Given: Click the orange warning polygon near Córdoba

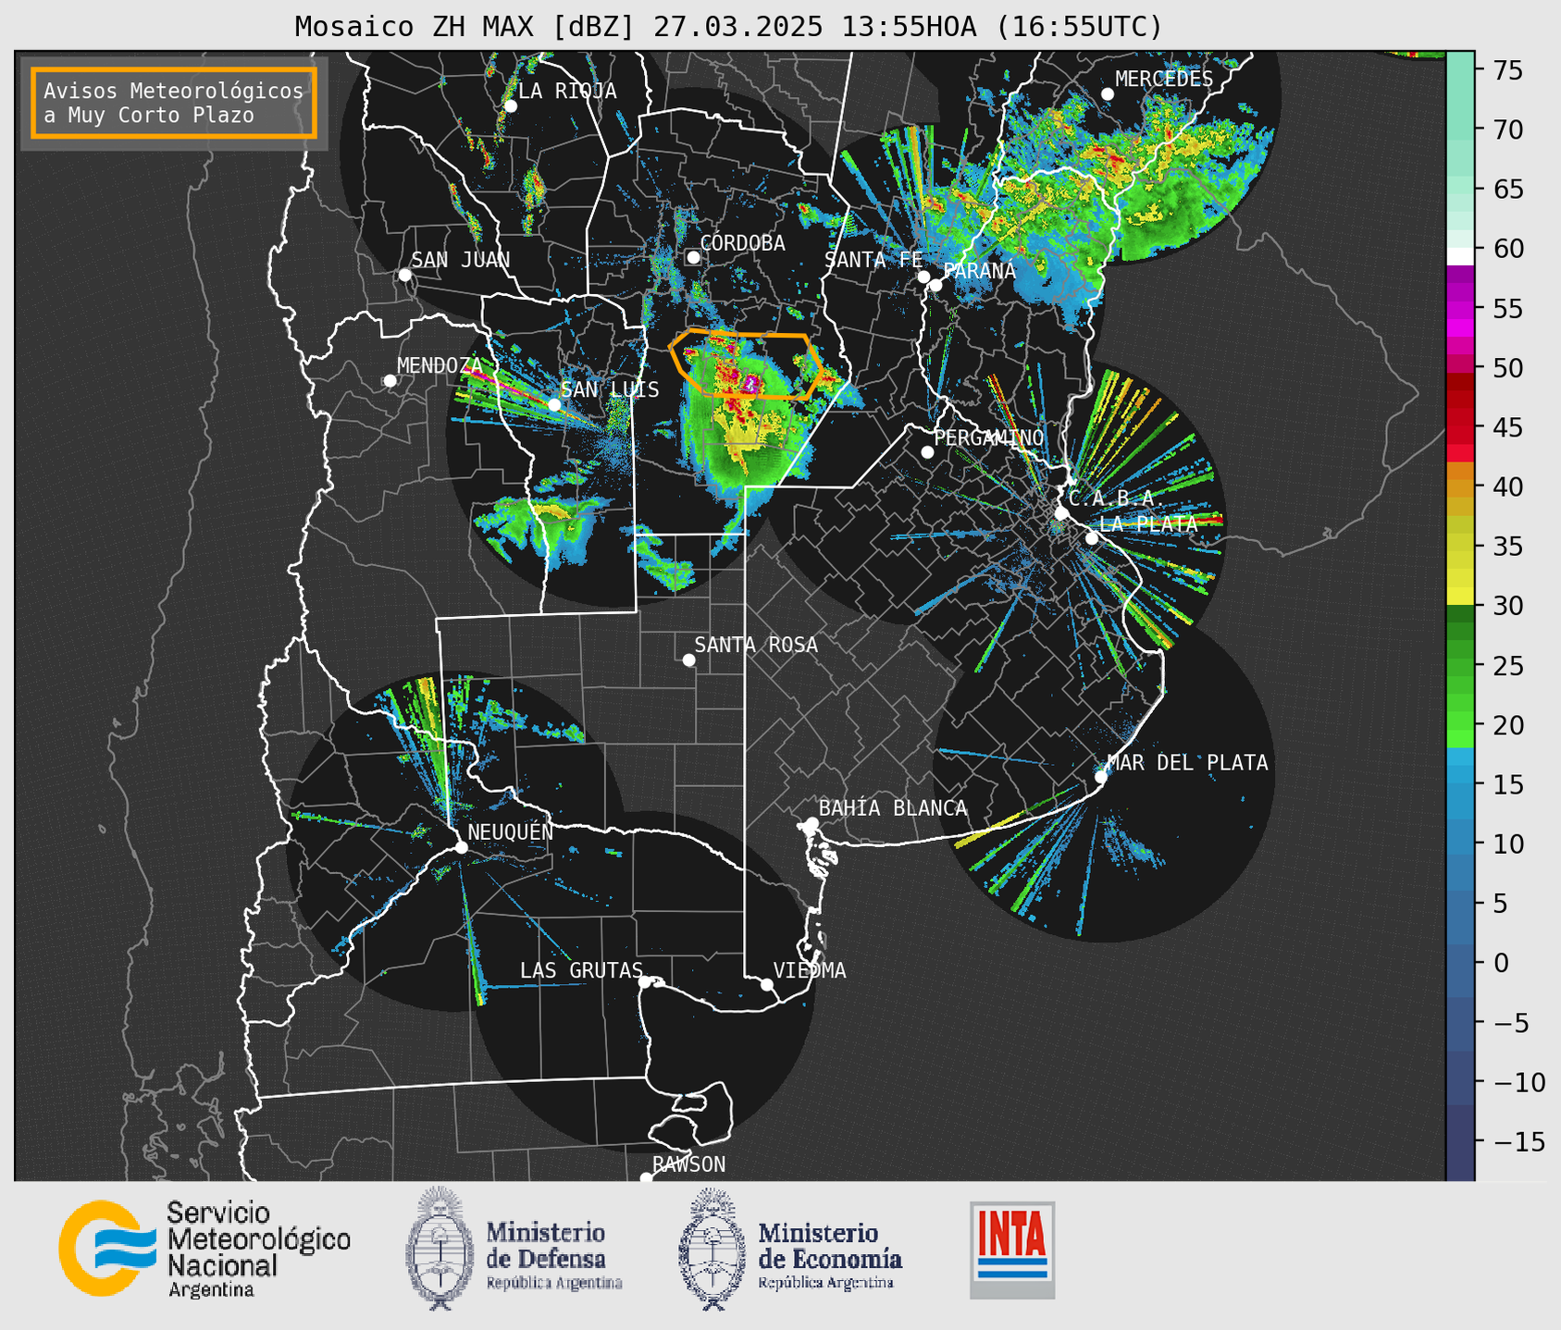Looking at the screenshot, I should (745, 363).
